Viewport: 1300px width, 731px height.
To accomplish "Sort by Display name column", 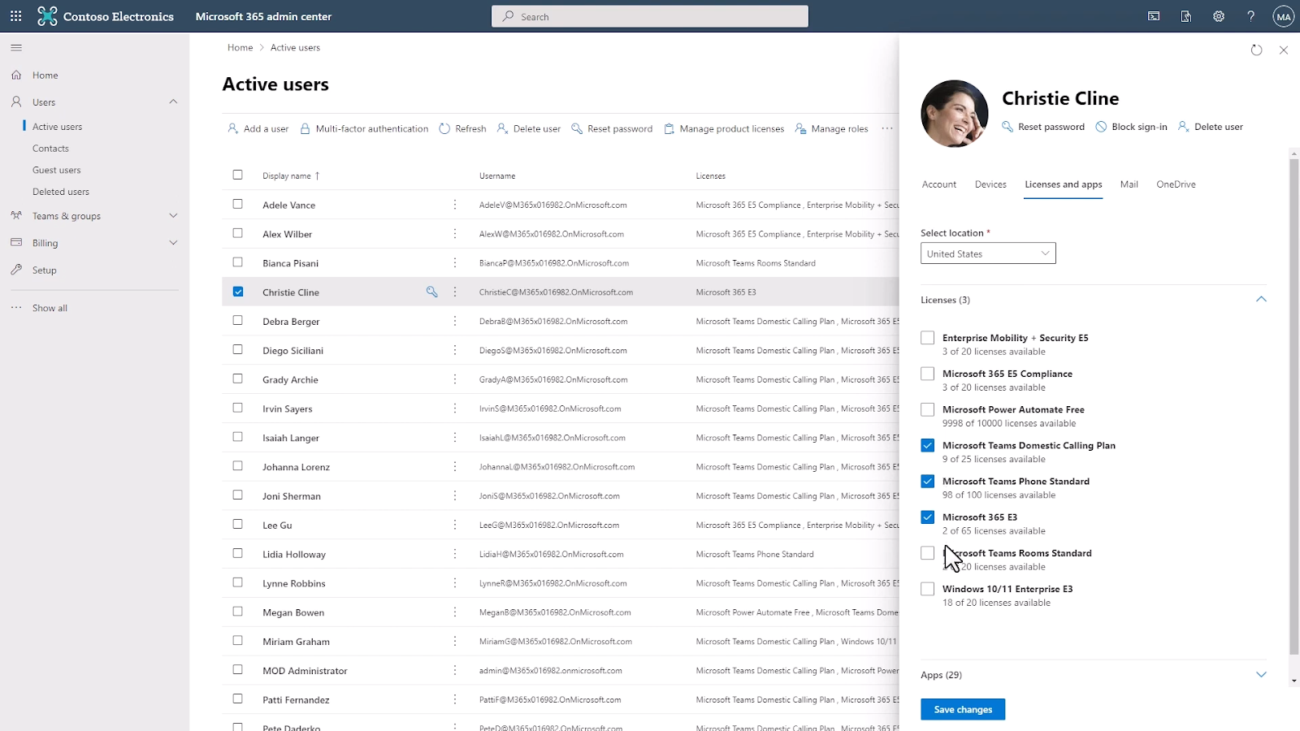I will [x=291, y=175].
